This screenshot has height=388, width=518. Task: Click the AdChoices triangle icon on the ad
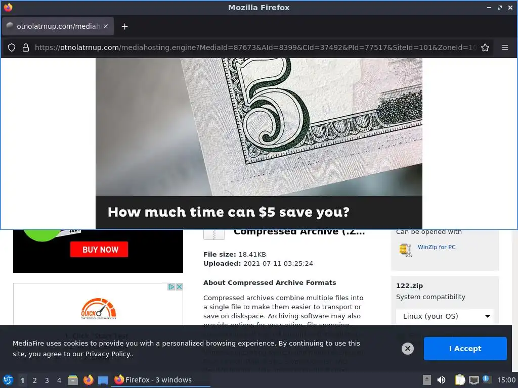pos(171,287)
